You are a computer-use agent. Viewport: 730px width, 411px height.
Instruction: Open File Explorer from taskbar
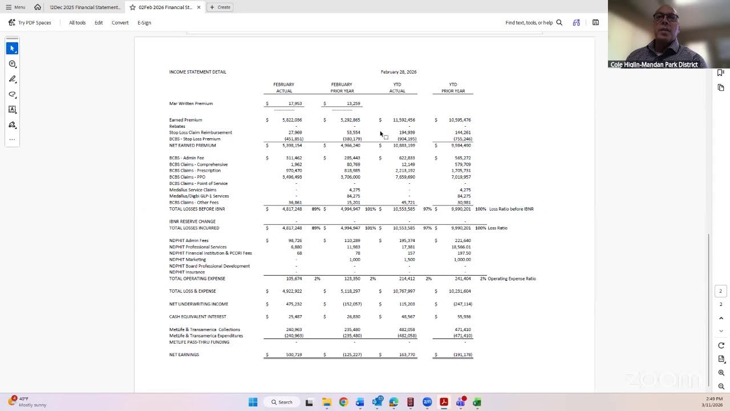pos(327,402)
